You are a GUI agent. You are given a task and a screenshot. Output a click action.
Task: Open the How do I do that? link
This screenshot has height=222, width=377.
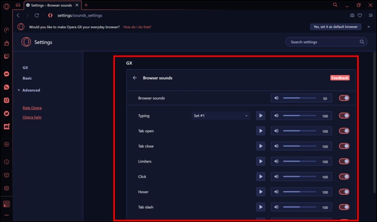point(137,27)
